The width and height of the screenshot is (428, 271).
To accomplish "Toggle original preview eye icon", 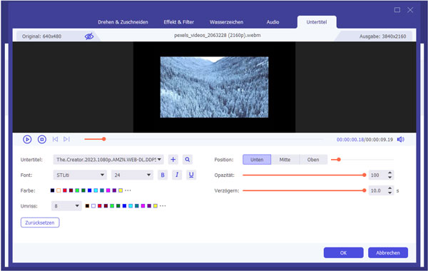I will 89,36.
